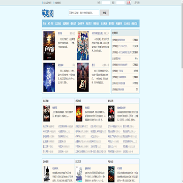Image resolution: width=183 pixels, height=183 pixels.
Task: Open the black cover with red figure
Action: (111, 113)
